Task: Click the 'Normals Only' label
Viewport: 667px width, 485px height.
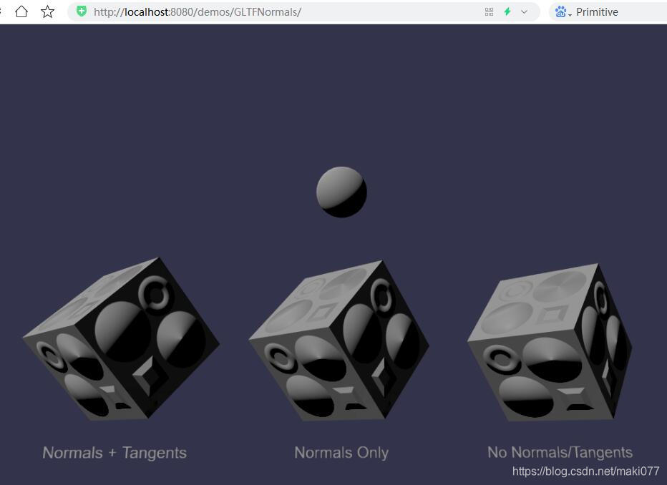Action: (341, 453)
